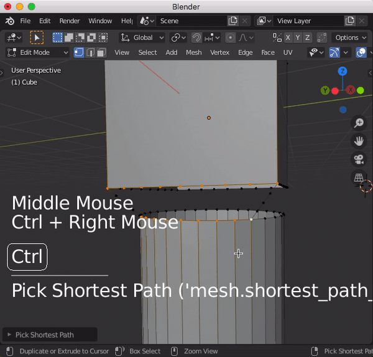Click the new scene copy icon

pos(233,21)
